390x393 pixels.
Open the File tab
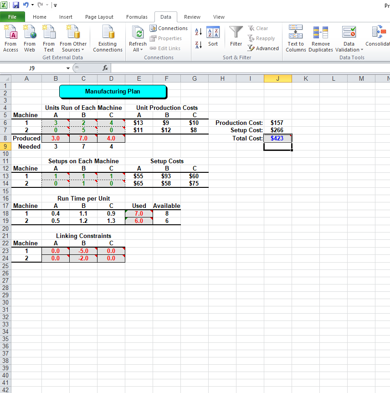(12, 17)
